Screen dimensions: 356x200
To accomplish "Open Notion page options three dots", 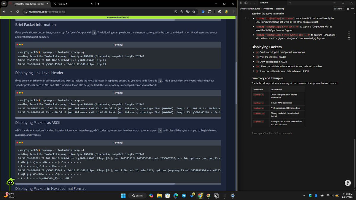I will tap(352, 9).
